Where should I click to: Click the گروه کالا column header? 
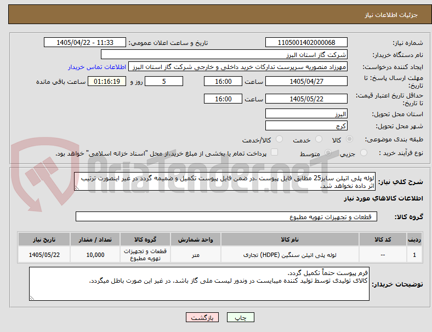tap(145, 239)
